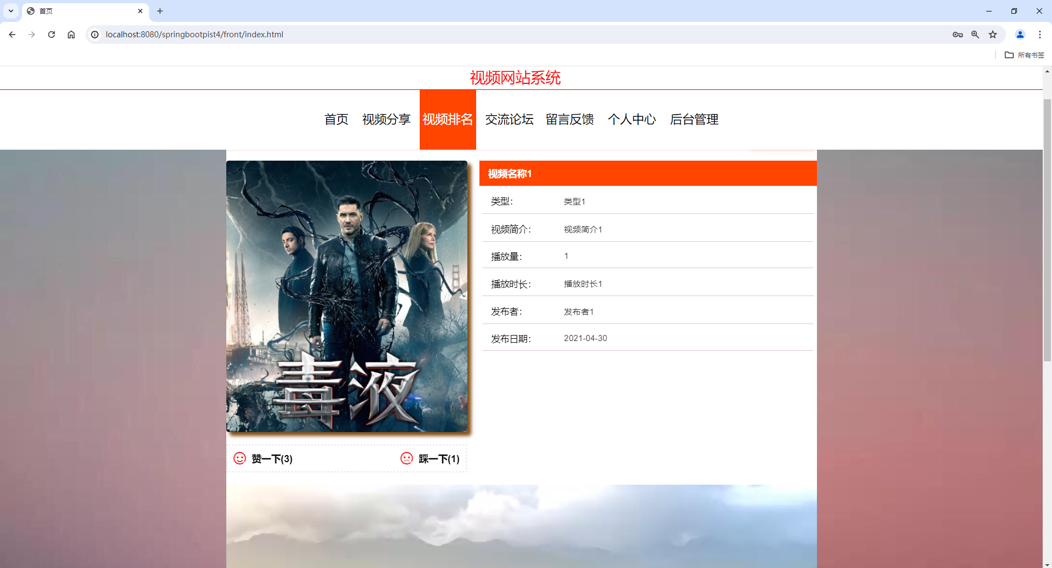This screenshot has width=1052, height=568.
Task: Open the 留言反馈 navigation item
Action: [x=570, y=120]
